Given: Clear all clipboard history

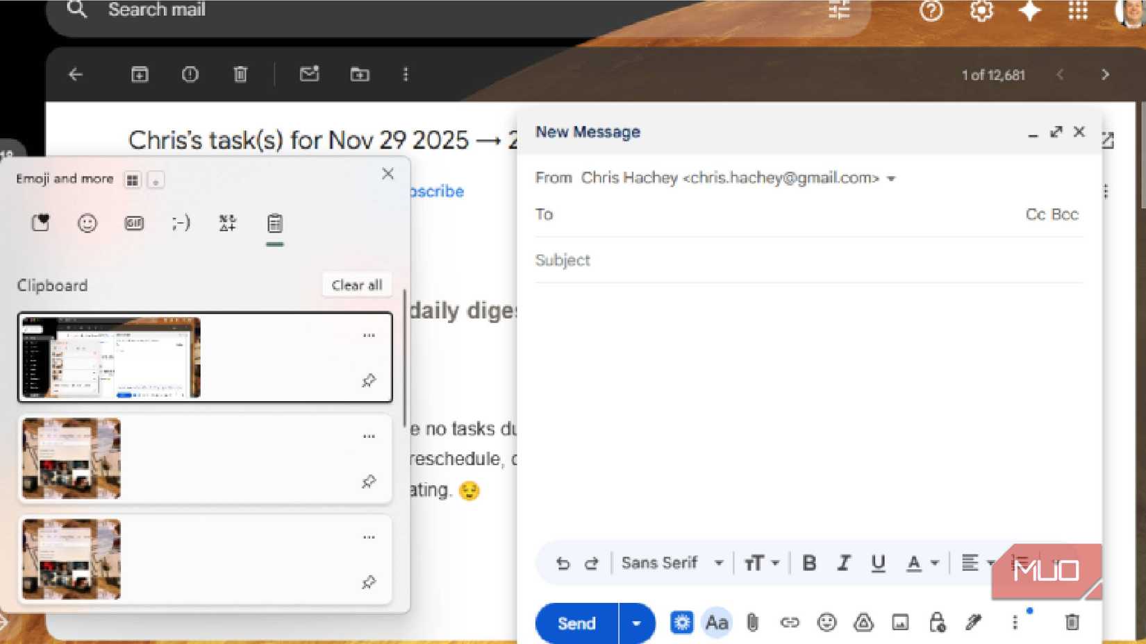Looking at the screenshot, I should point(356,285).
